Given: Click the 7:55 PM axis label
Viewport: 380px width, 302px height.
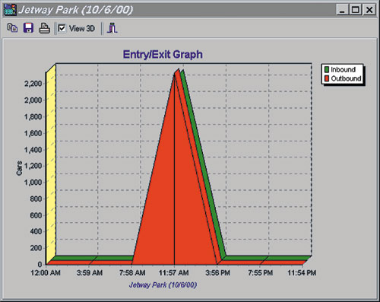Looking at the screenshot, I should pyautogui.click(x=261, y=273).
